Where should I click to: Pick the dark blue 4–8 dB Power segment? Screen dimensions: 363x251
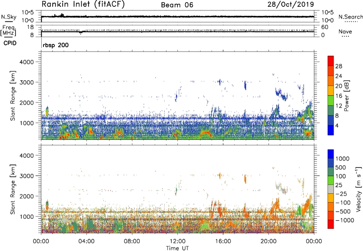pos(331,121)
